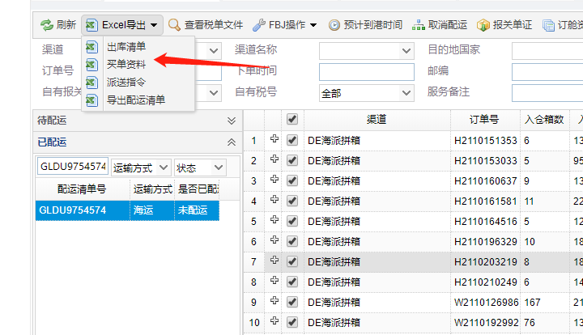Toggle the select-all header checkbox
The image size is (583, 335).
(x=292, y=119)
